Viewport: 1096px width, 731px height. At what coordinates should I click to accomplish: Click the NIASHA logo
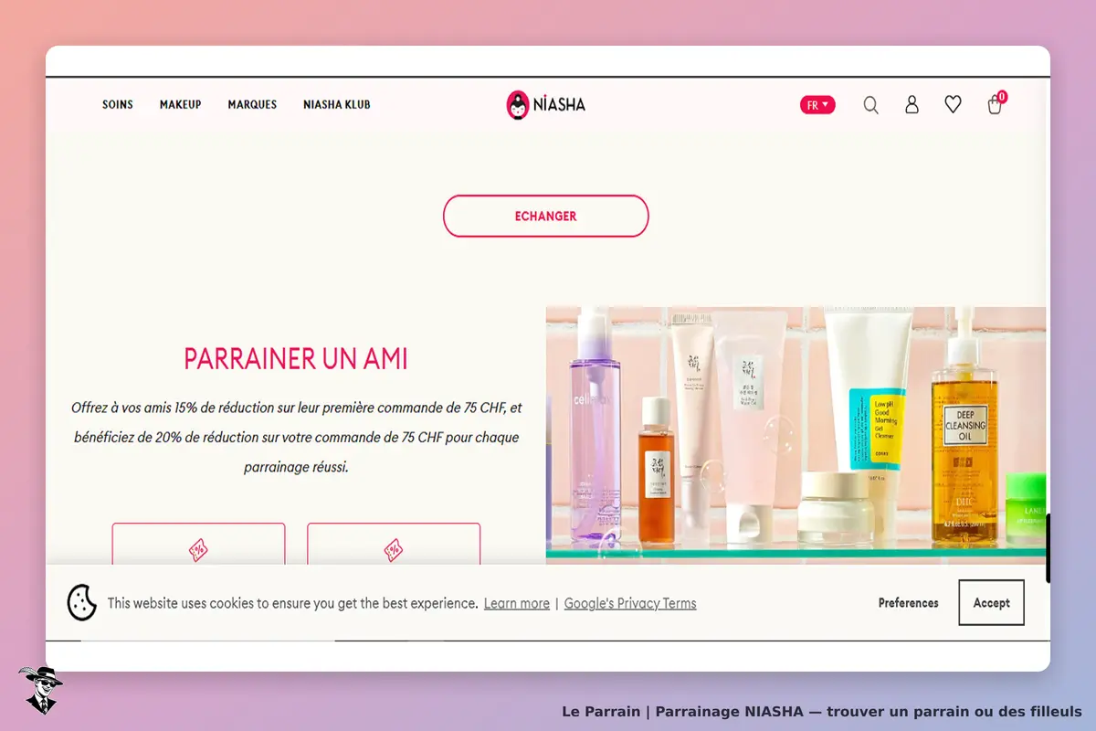tap(546, 104)
